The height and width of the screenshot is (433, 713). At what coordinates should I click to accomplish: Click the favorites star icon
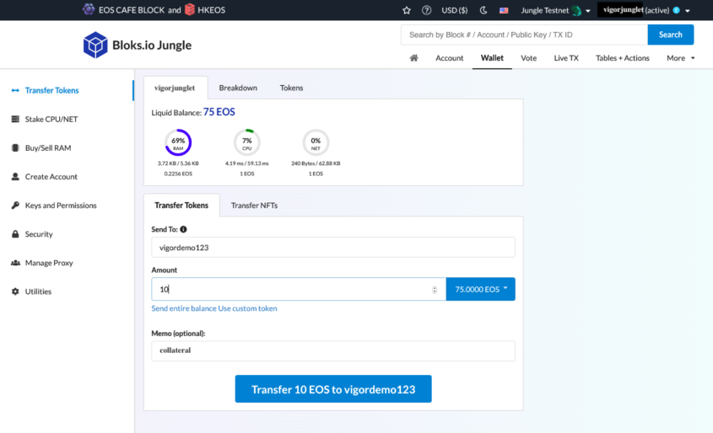pyautogui.click(x=407, y=10)
